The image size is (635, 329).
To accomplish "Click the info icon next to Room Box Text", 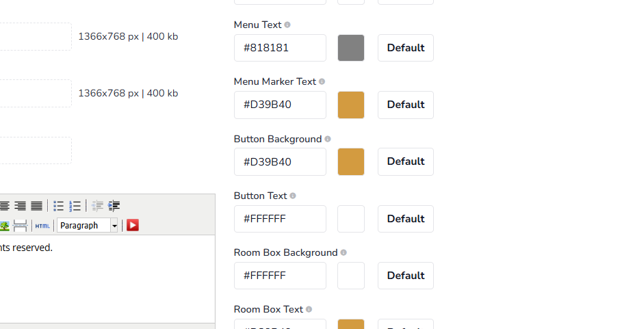I will tap(309, 309).
